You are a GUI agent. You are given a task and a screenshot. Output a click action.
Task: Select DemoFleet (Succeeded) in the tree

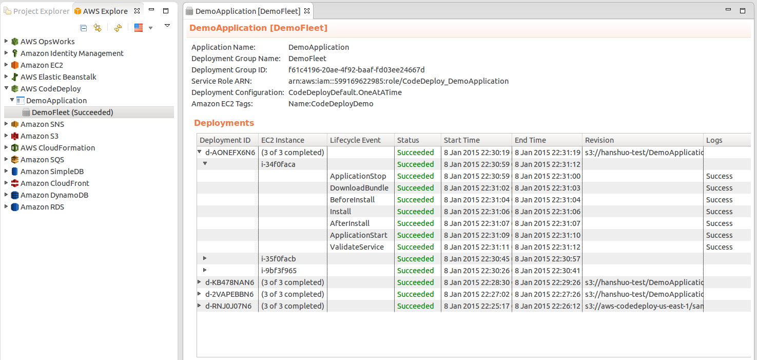[x=72, y=112]
